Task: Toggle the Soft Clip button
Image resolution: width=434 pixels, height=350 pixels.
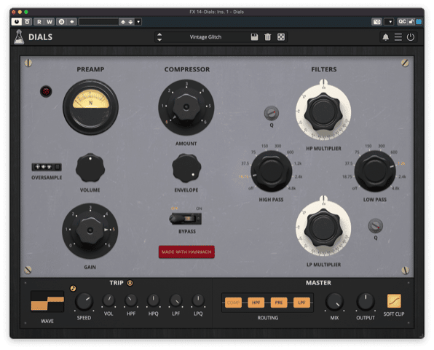Action: pos(394,301)
